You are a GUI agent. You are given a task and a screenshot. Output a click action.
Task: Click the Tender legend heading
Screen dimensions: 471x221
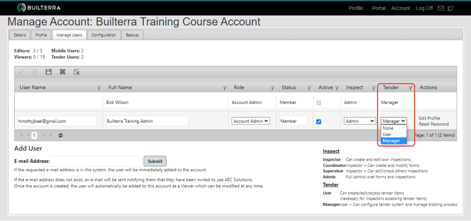click(x=331, y=185)
